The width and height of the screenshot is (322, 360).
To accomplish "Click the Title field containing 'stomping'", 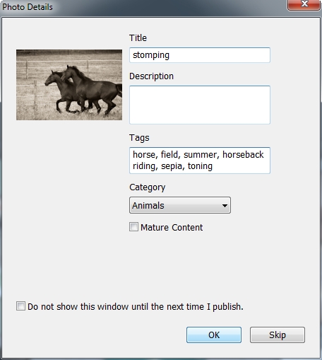I will click(x=200, y=55).
